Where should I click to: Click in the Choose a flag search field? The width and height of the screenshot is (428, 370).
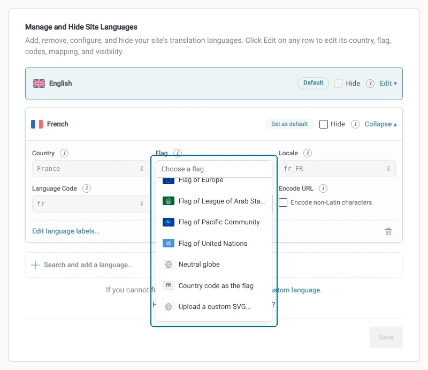pos(215,169)
